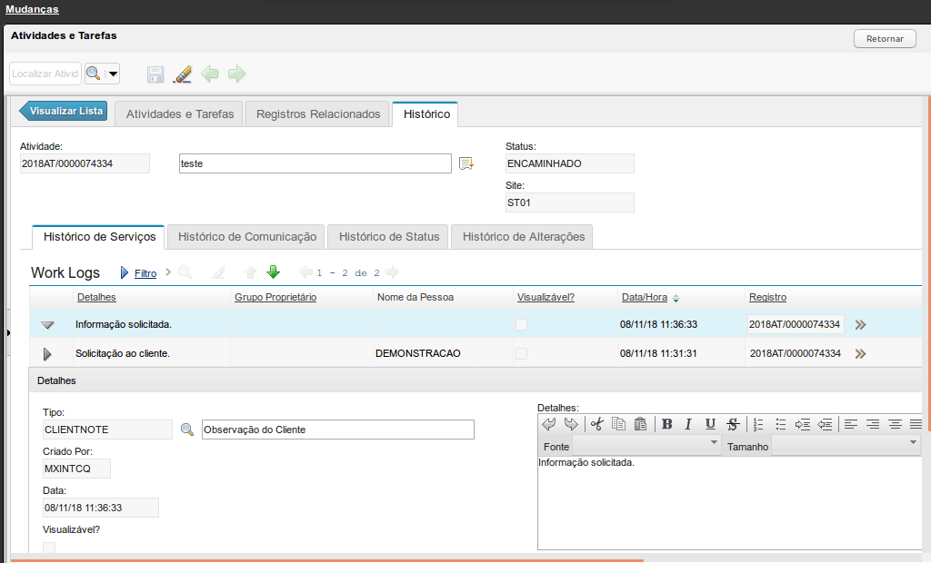931x563 pixels.
Task: Toggle Visualizável checkbox for Solicitação ao cliente row
Action: (521, 353)
